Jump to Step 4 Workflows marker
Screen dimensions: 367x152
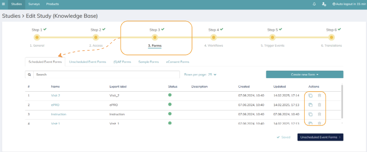[x=213, y=37]
